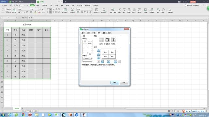Toggle Bold formatting in ribbon
Screen dimensions: 209x117
[x=19, y=12]
